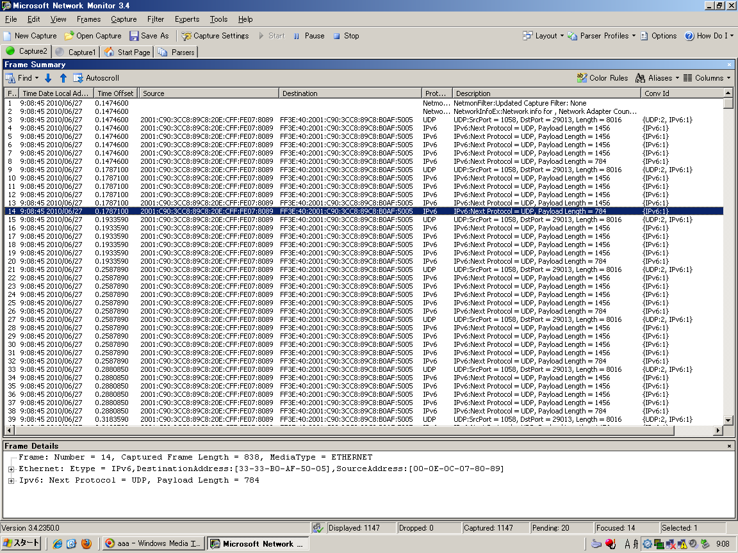738x553 pixels.
Task: Open the Options dialog from the toolbar
Action: click(x=659, y=36)
